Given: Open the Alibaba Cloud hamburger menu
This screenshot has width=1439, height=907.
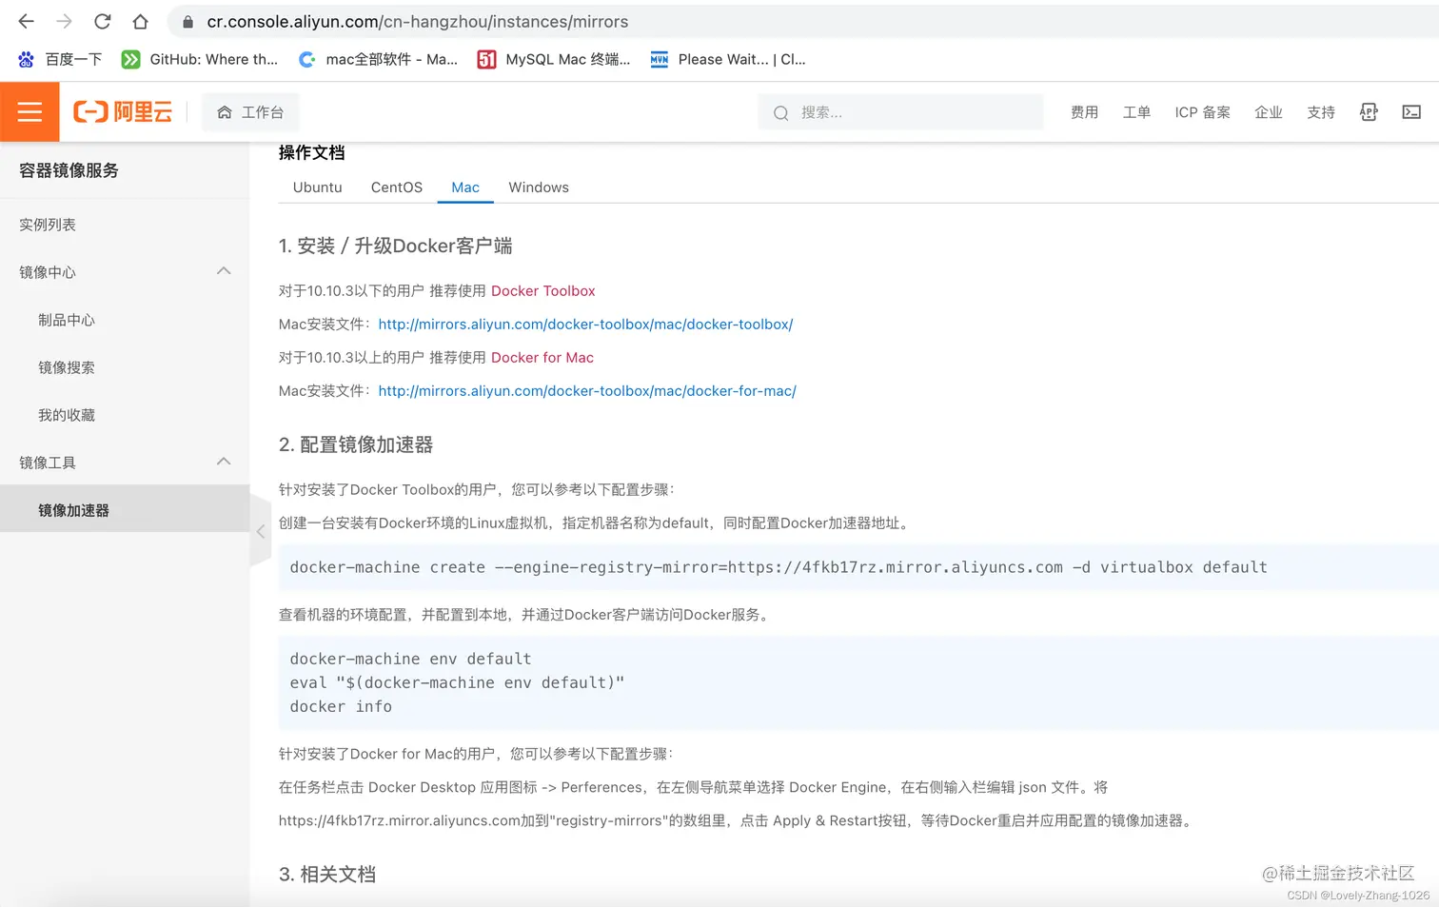Looking at the screenshot, I should tap(30, 111).
